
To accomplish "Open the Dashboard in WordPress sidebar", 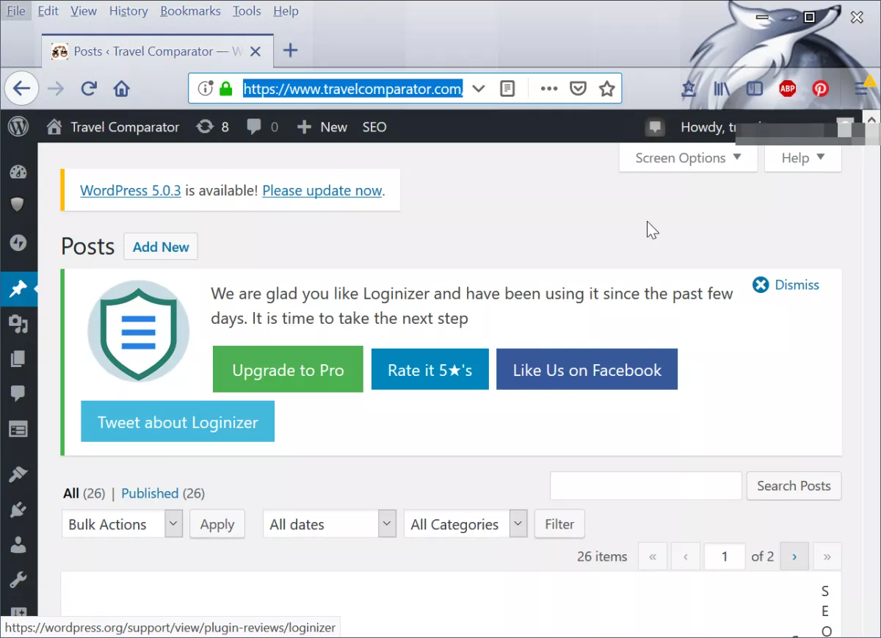I will (18, 173).
